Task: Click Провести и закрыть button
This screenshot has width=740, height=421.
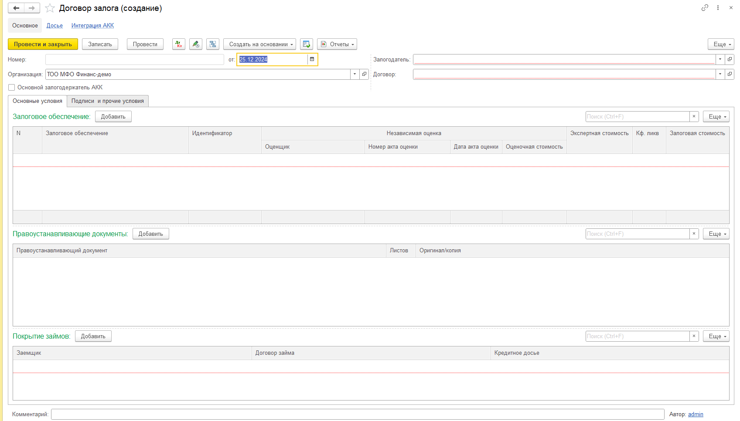Action: click(43, 44)
